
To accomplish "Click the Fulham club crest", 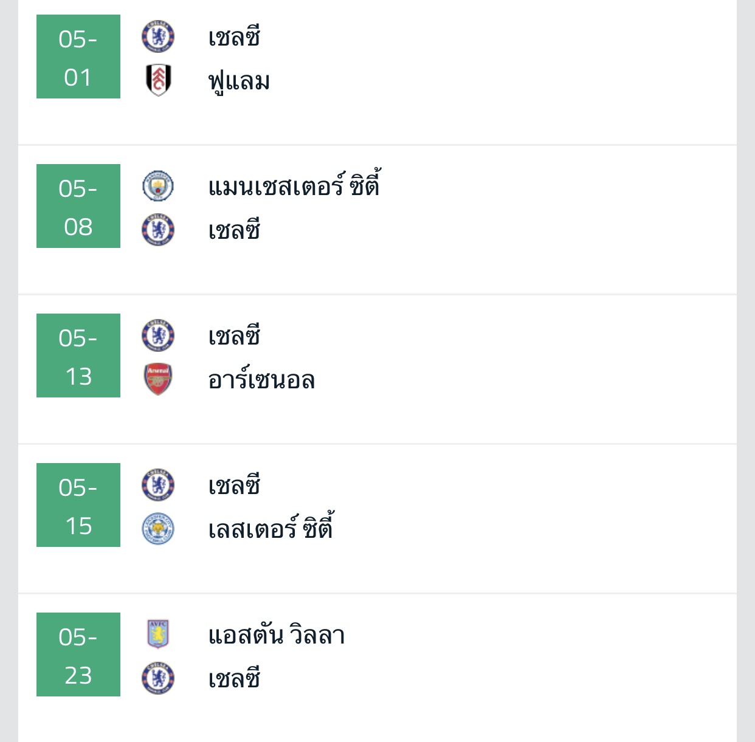I will point(158,80).
